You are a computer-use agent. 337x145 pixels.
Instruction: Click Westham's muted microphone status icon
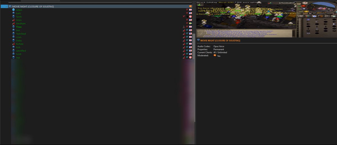pyautogui.click(x=13, y=24)
